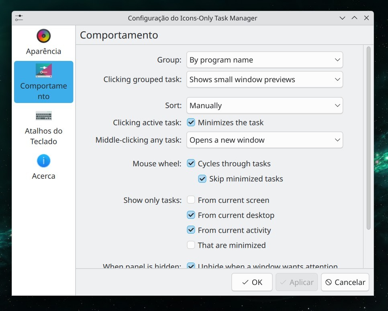
Task: Open the Aparência section icon
Action: [43, 36]
